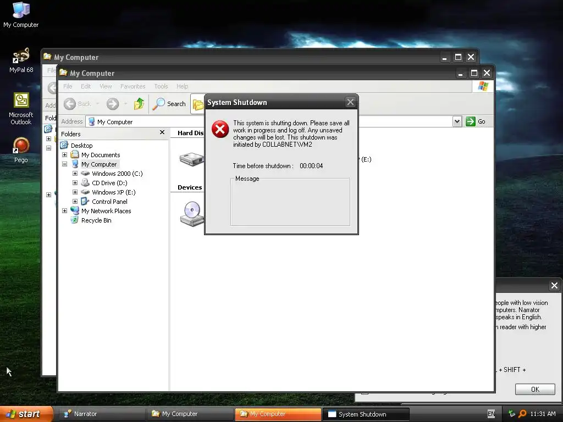Click the 11:31 AM clock

[543, 414]
